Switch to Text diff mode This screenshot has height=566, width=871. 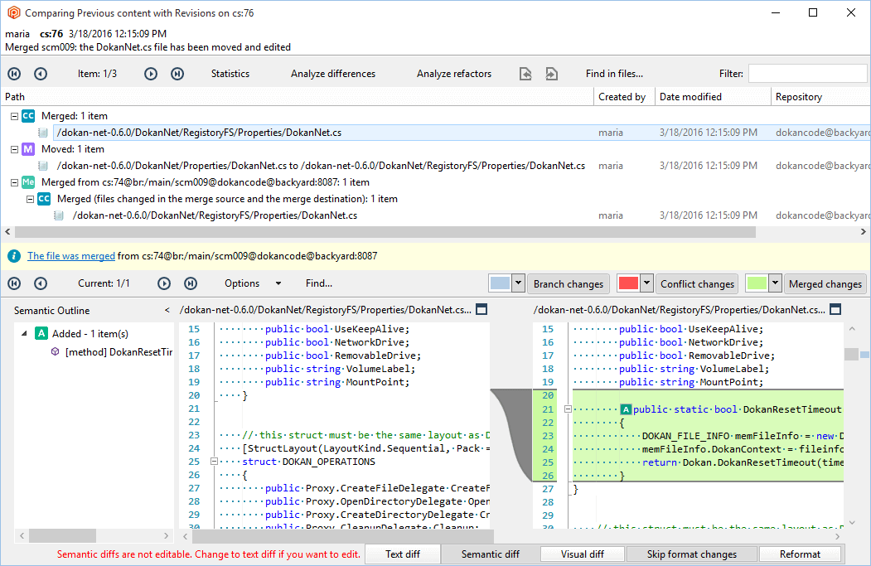tap(403, 554)
